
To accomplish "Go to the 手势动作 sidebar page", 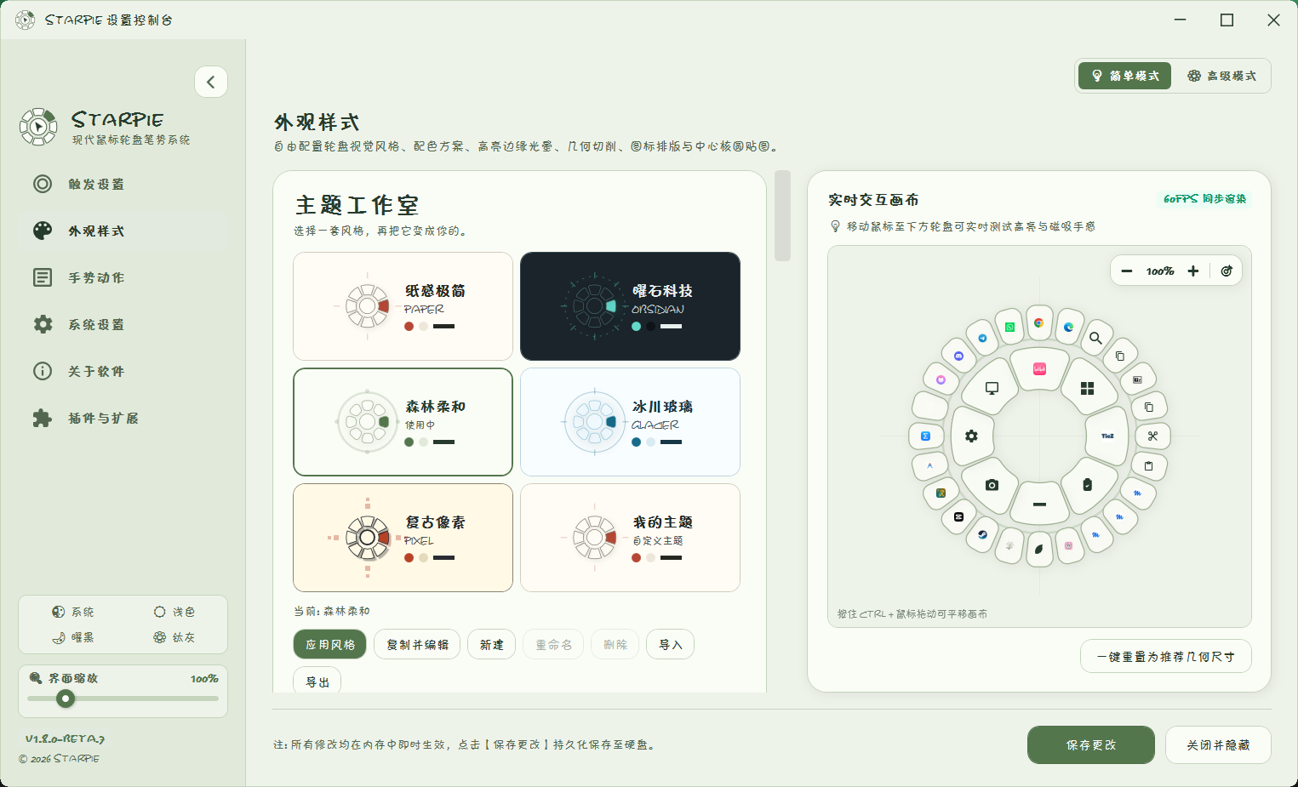I will (x=123, y=277).
